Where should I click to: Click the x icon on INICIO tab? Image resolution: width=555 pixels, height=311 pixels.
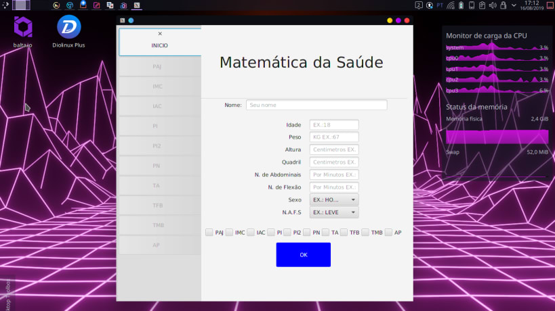[160, 34]
